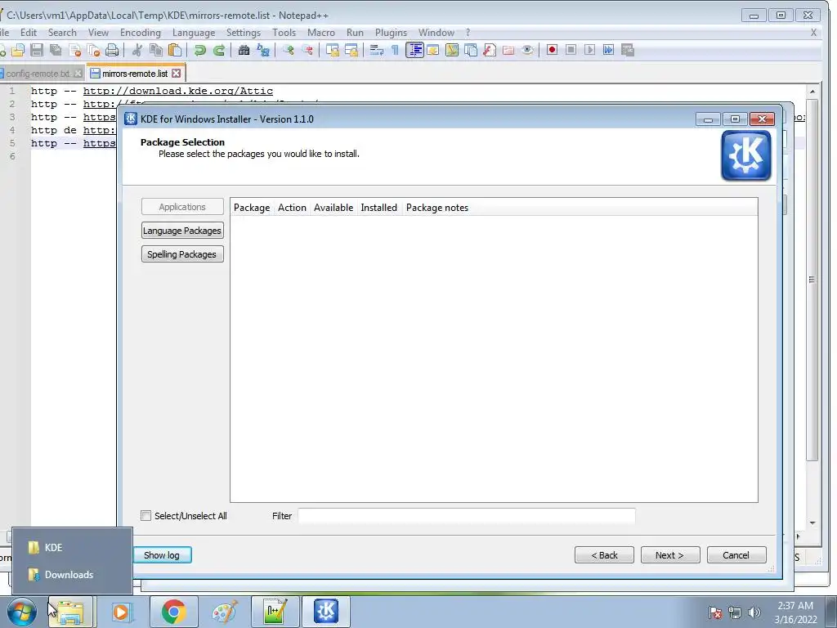The width and height of the screenshot is (837, 628).
Task: Open Find with binoculars icon
Action: 244,50
